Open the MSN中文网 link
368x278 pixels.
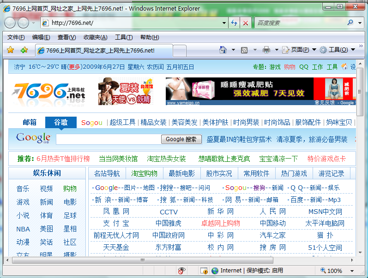tap(325, 212)
